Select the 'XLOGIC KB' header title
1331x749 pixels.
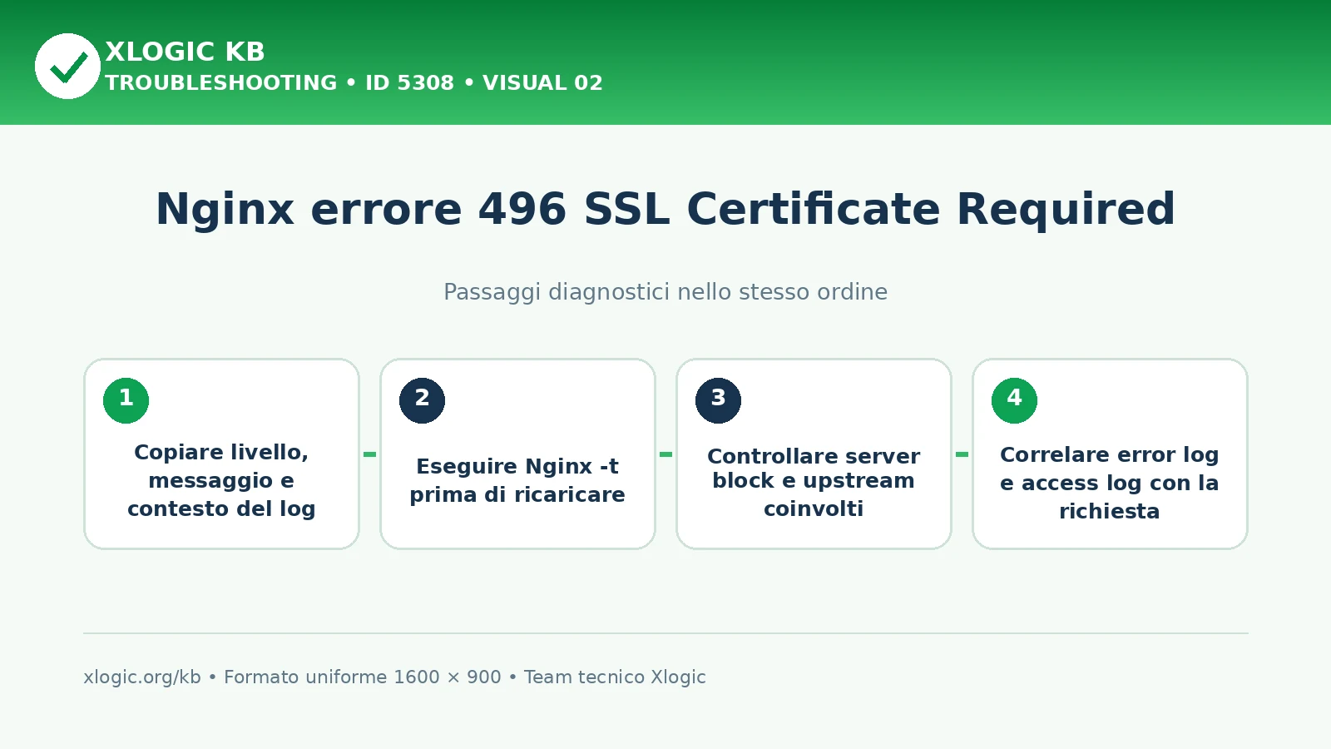coord(185,52)
